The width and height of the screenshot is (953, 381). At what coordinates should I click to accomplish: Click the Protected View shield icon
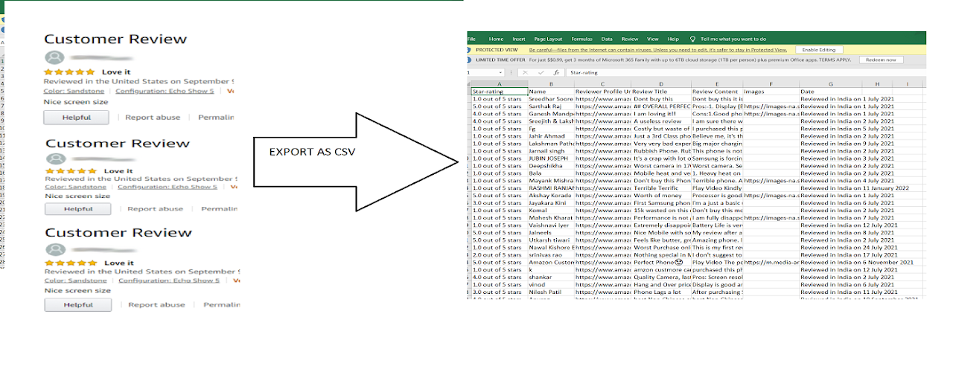click(471, 49)
